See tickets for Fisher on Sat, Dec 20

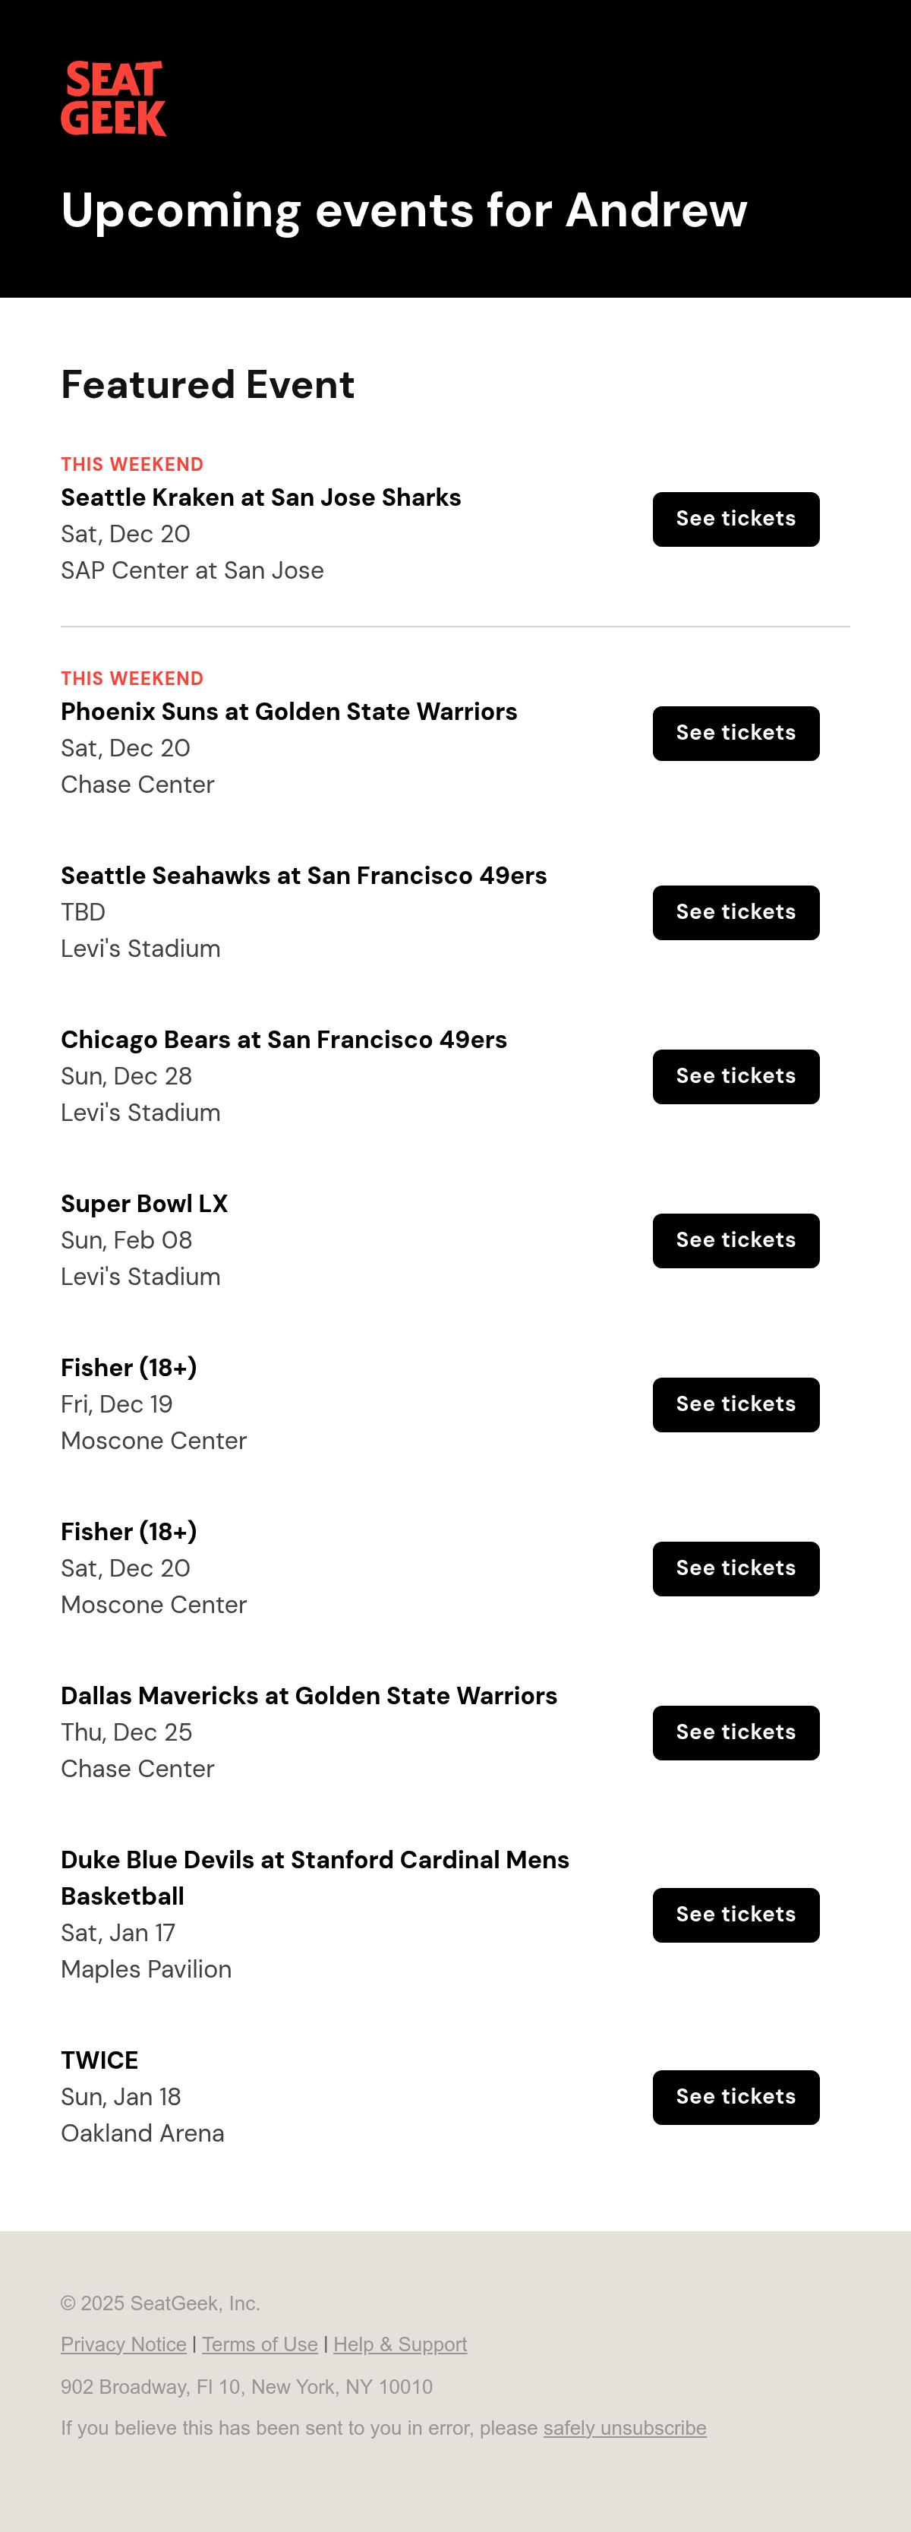[735, 1569]
